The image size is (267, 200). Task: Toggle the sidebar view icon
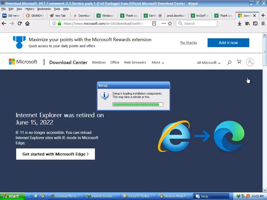[x=255, y=23]
